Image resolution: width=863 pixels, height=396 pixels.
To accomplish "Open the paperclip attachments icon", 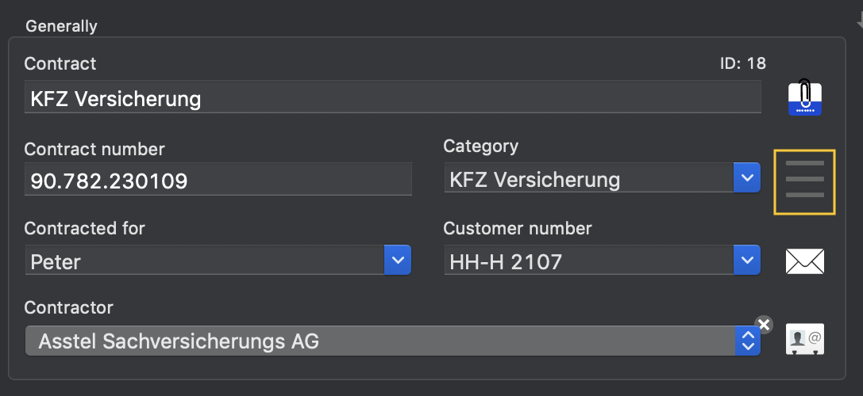I will click(805, 97).
